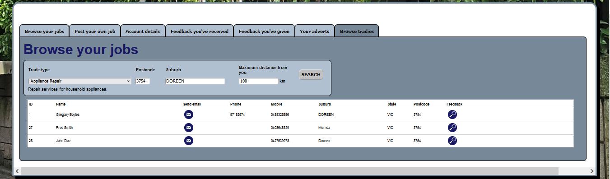This screenshot has height=179, width=610.
Task: Switch to Browse your jobs tab
Action: tap(44, 31)
